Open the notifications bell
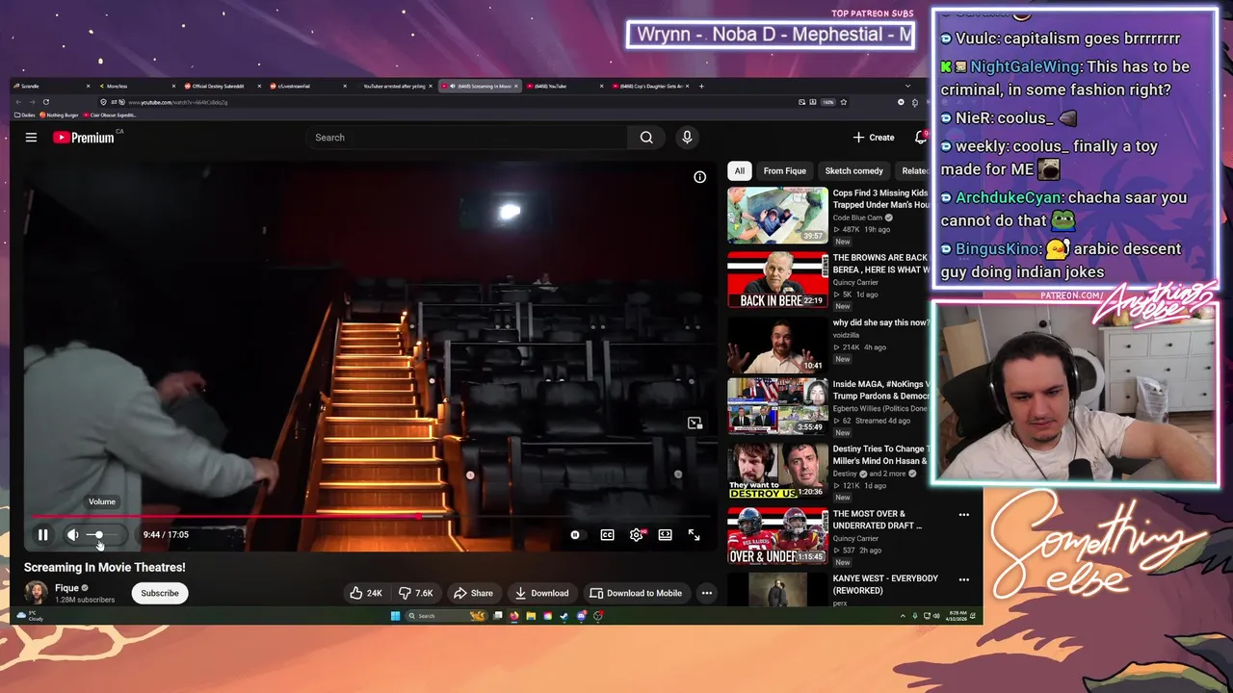1233x693 pixels. click(x=921, y=138)
